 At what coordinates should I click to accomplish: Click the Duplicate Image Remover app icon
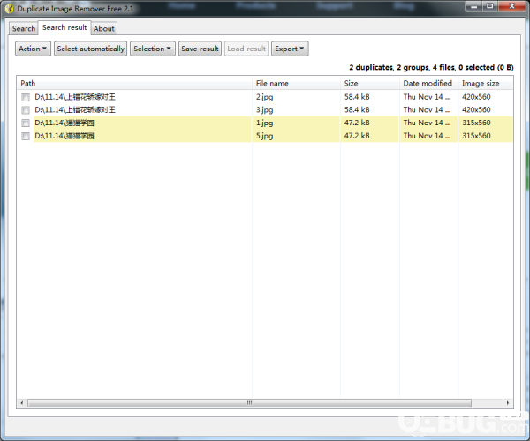coord(9,9)
